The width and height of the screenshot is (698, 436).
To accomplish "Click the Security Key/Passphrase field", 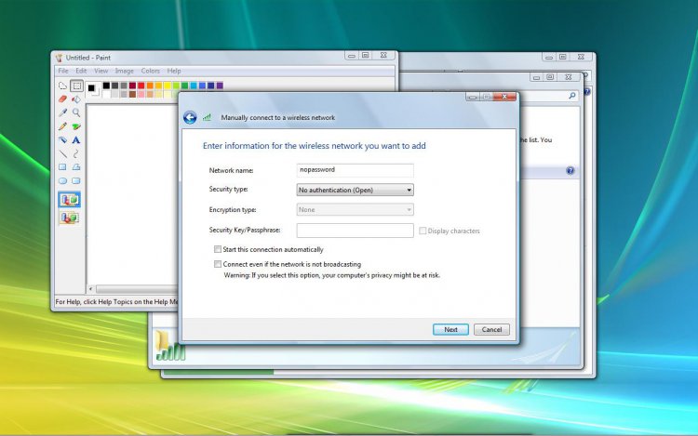I will 355,231.
